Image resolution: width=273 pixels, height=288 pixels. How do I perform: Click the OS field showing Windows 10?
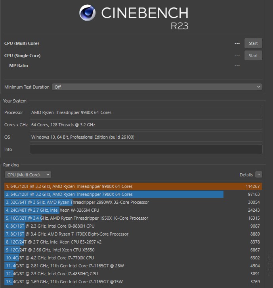point(146,137)
